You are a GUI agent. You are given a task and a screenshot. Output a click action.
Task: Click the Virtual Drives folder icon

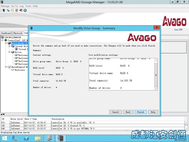13,46
